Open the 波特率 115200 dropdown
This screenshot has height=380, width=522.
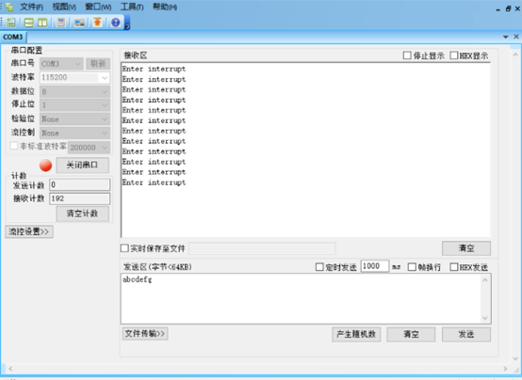74,77
